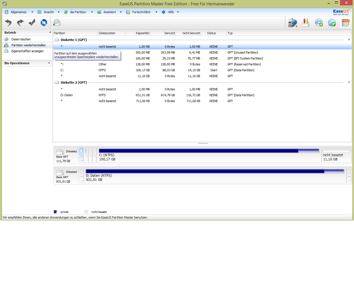Image resolution: width=354 pixels, height=285 pixels.
Task: Click the nicht besetzt 11,10 GB block in disk map
Action: click(336, 155)
